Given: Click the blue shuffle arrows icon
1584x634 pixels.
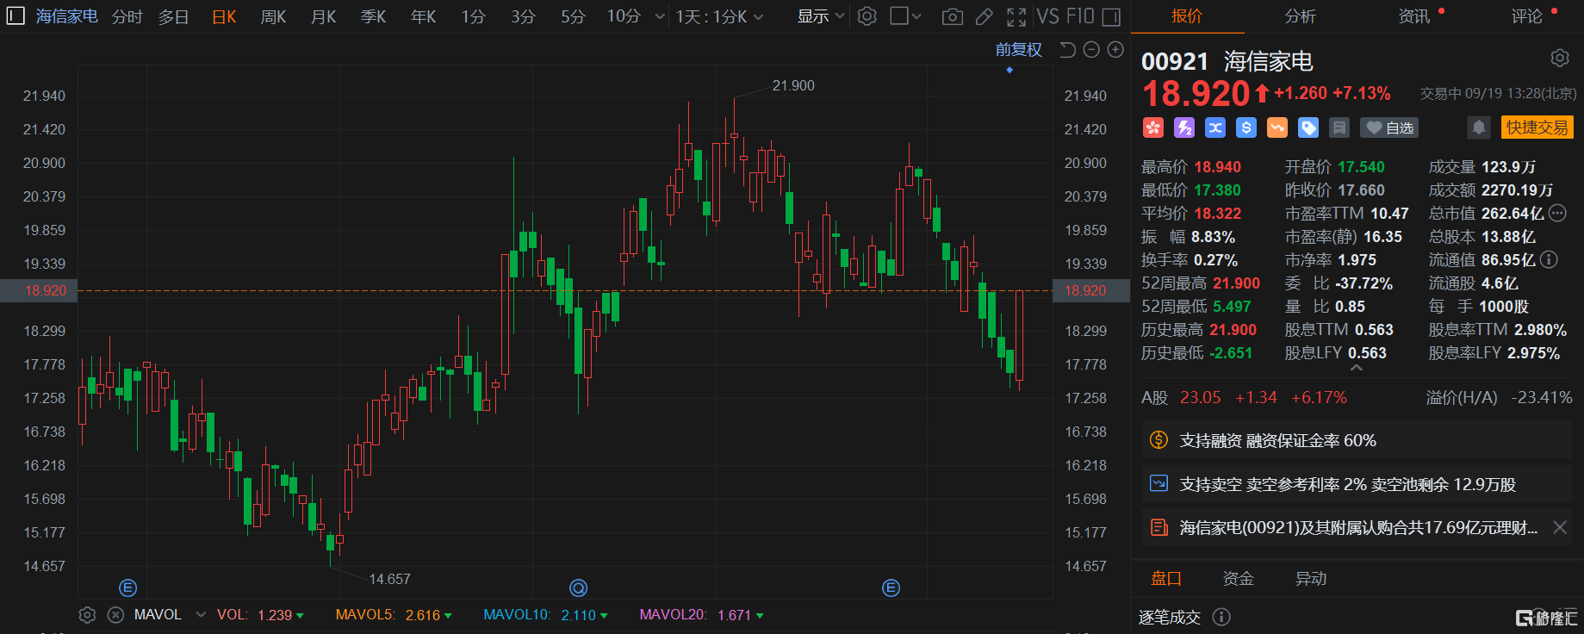Looking at the screenshot, I should (x=1215, y=127).
